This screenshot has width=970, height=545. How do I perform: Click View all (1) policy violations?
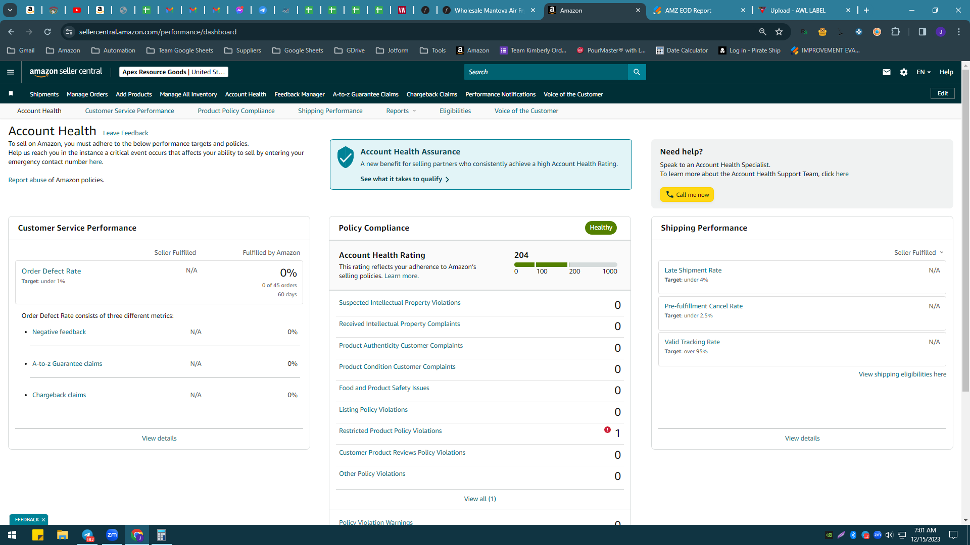pos(480,499)
